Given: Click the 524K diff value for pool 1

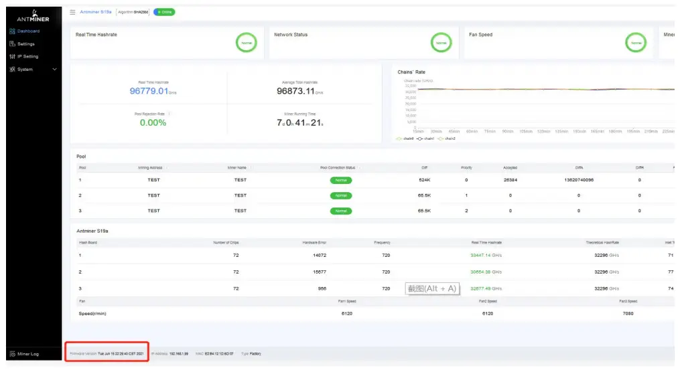Looking at the screenshot, I should [x=425, y=180].
